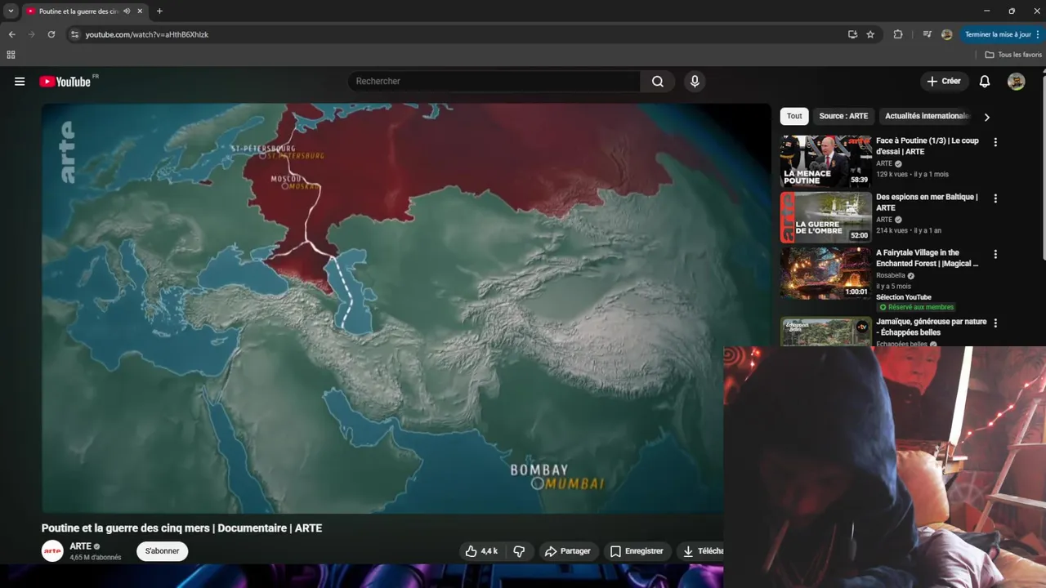Click the Enregistrer button
1046x588 pixels.
tap(637, 551)
